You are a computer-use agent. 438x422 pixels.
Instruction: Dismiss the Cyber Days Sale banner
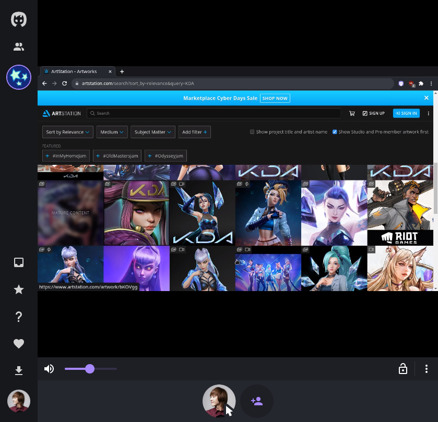pos(427,98)
